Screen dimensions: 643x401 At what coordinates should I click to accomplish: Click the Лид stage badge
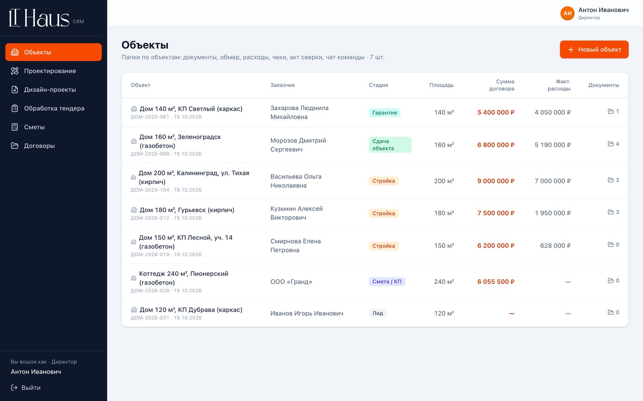[x=378, y=313]
